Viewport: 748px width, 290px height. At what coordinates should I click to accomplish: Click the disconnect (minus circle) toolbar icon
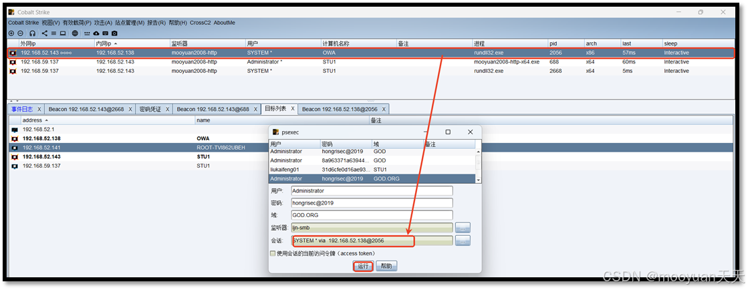point(20,33)
